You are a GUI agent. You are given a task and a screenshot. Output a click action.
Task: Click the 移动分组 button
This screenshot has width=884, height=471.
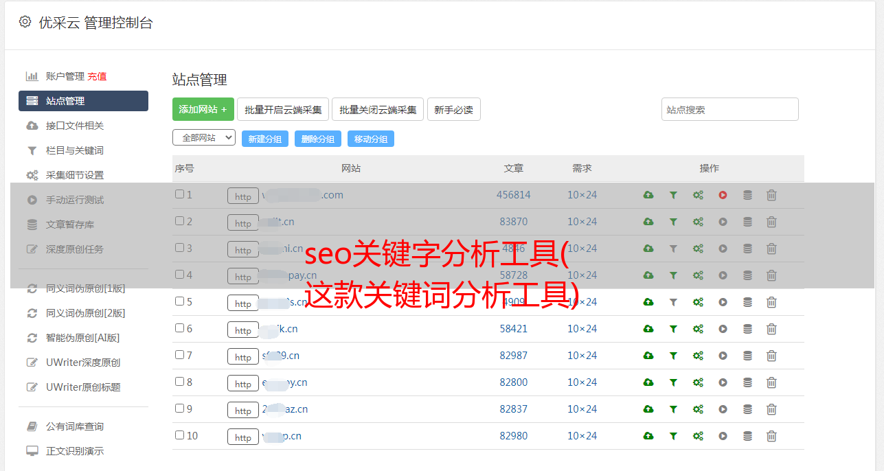(x=371, y=139)
